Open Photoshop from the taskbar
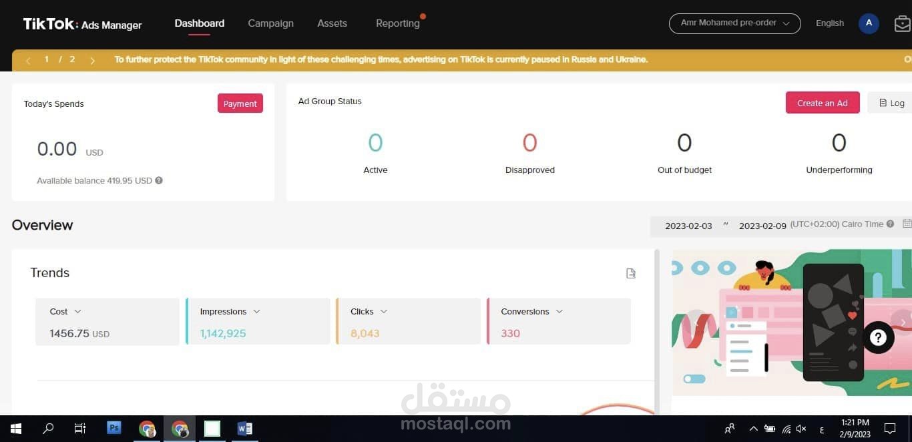912x442 pixels. pos(114,428)
